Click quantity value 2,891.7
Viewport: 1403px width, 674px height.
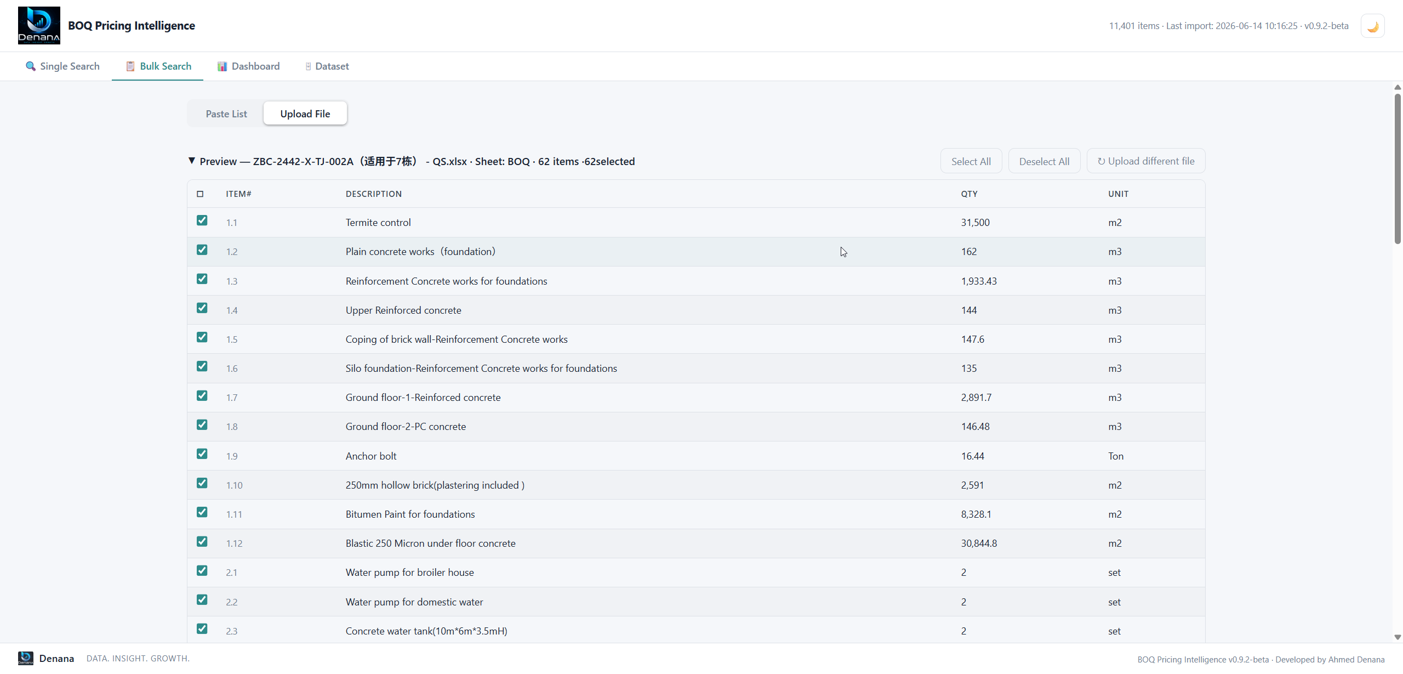976,398
